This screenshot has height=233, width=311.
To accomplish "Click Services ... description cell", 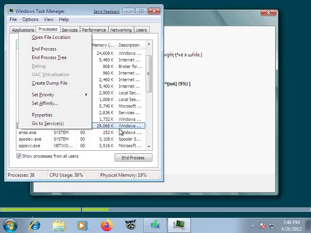I will (x=129, y=113).
